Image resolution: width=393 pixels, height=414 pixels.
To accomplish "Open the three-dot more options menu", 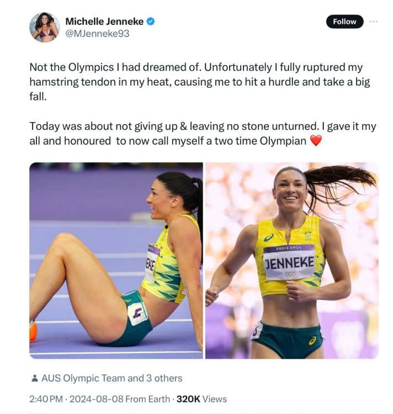I will click(x=374, y=22).
